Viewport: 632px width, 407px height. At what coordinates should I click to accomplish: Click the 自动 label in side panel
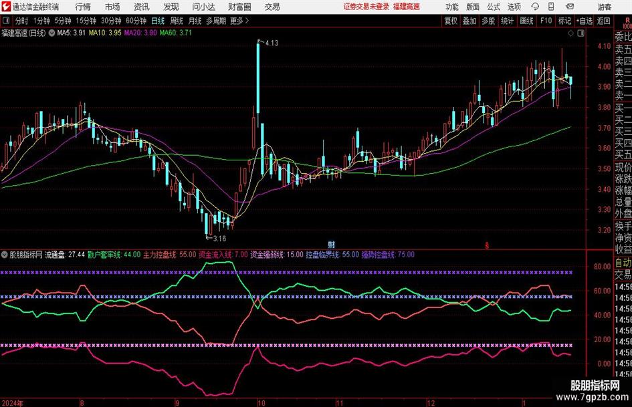point(623,263)
